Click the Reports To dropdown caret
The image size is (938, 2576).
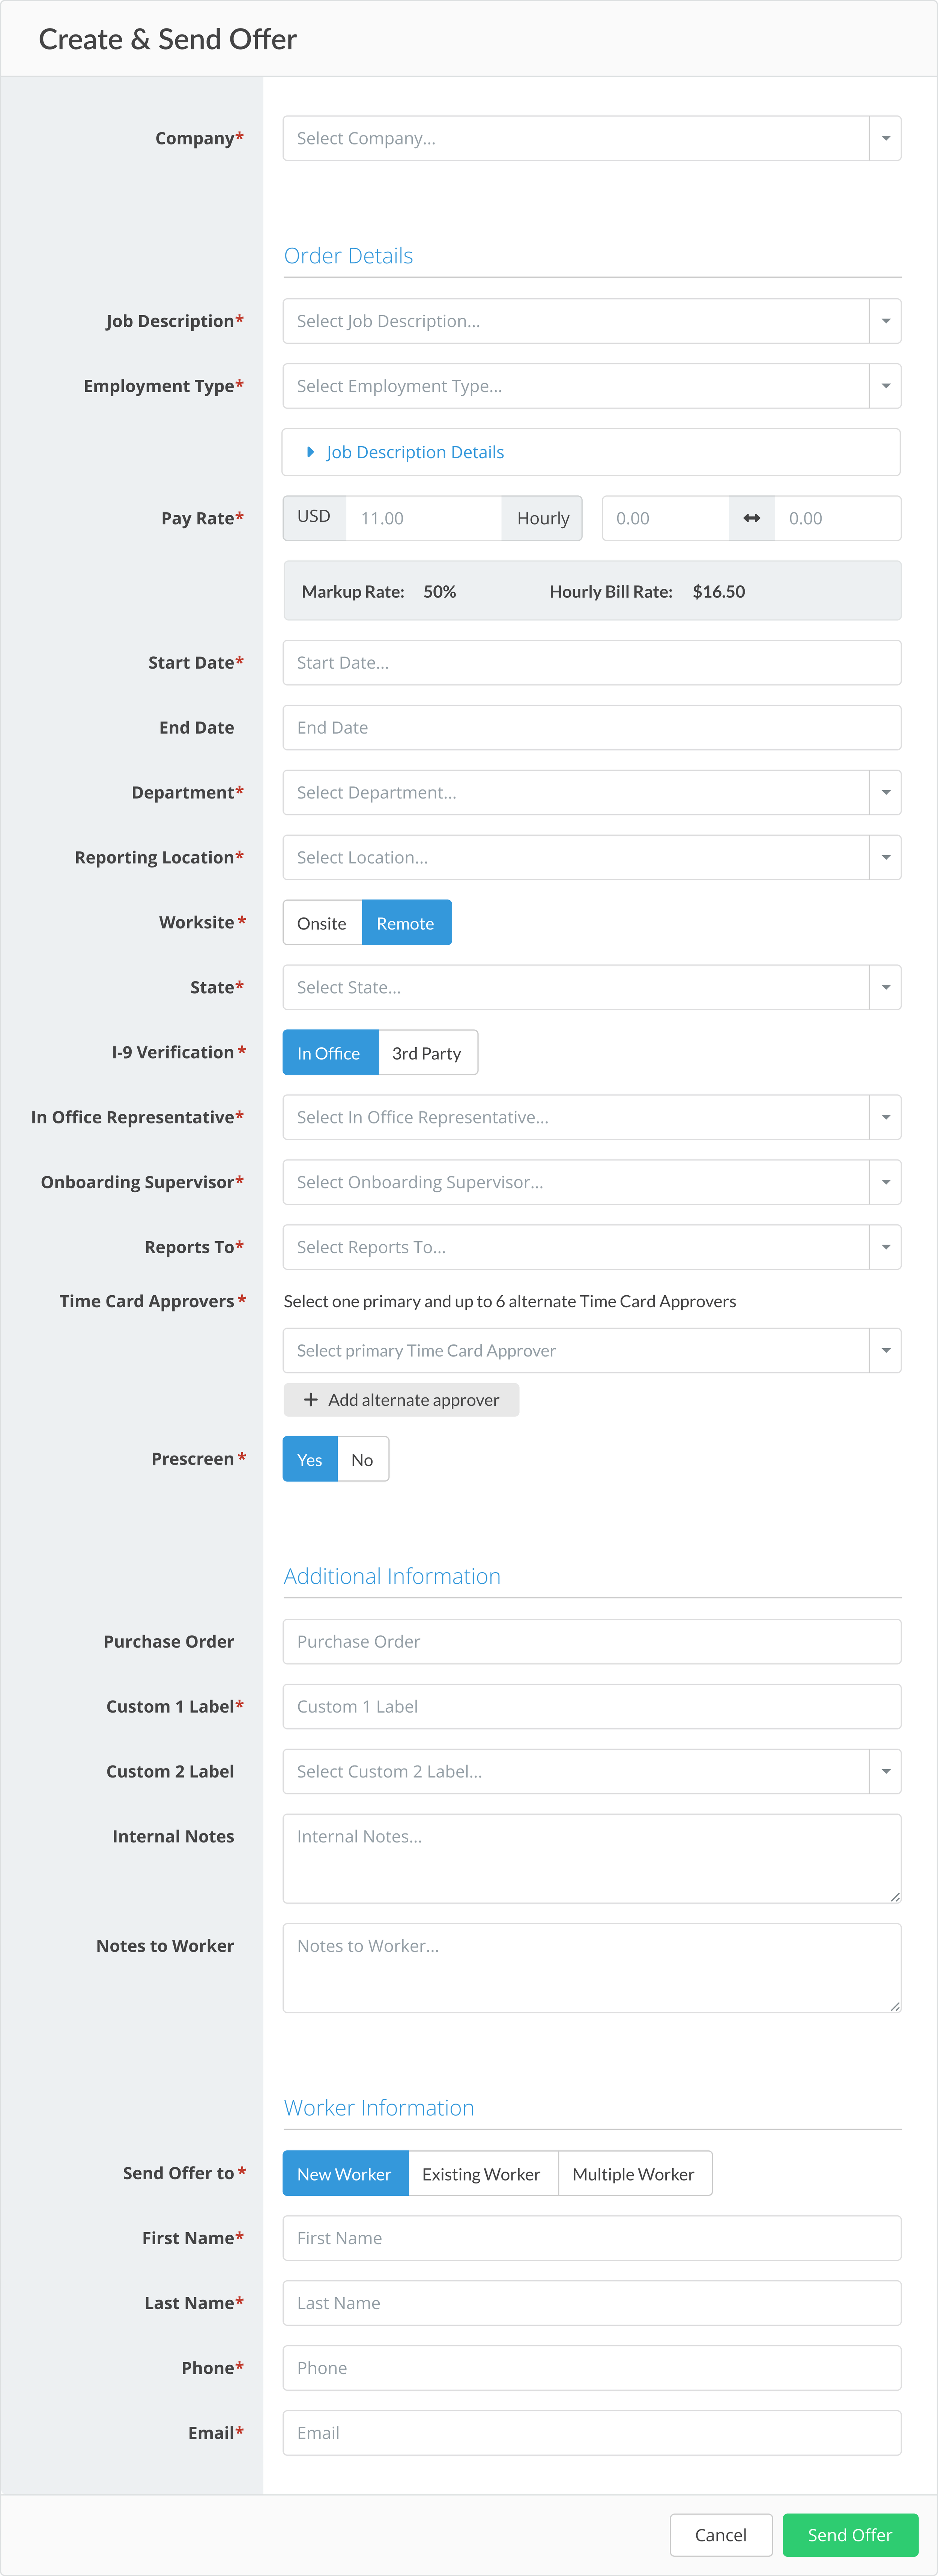tap(885, 1247)
